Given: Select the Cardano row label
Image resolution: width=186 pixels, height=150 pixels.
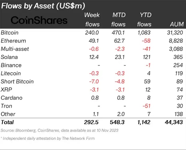Looking at the screenshot, I should point(11,98).
